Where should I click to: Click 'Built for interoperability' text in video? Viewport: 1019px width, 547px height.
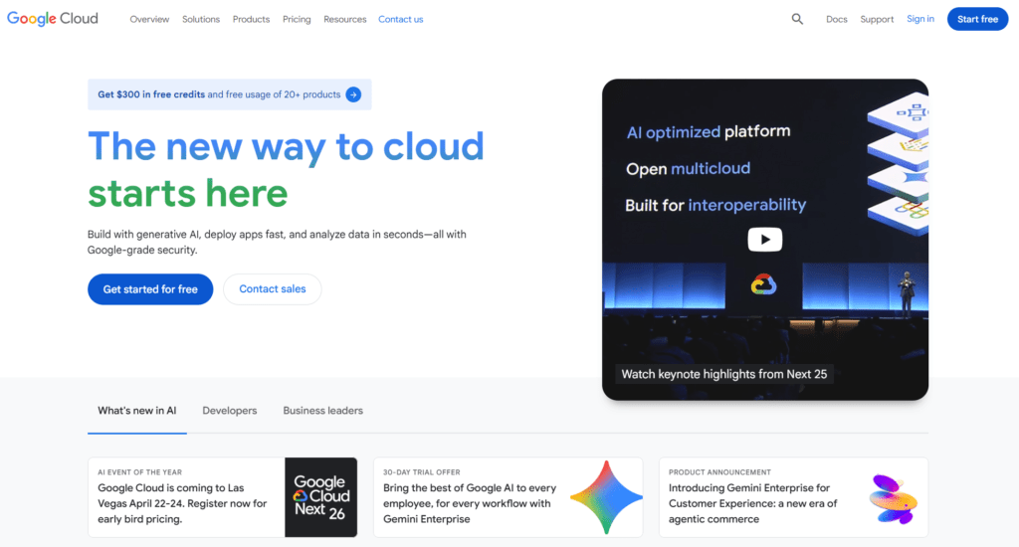click(715, 205)
